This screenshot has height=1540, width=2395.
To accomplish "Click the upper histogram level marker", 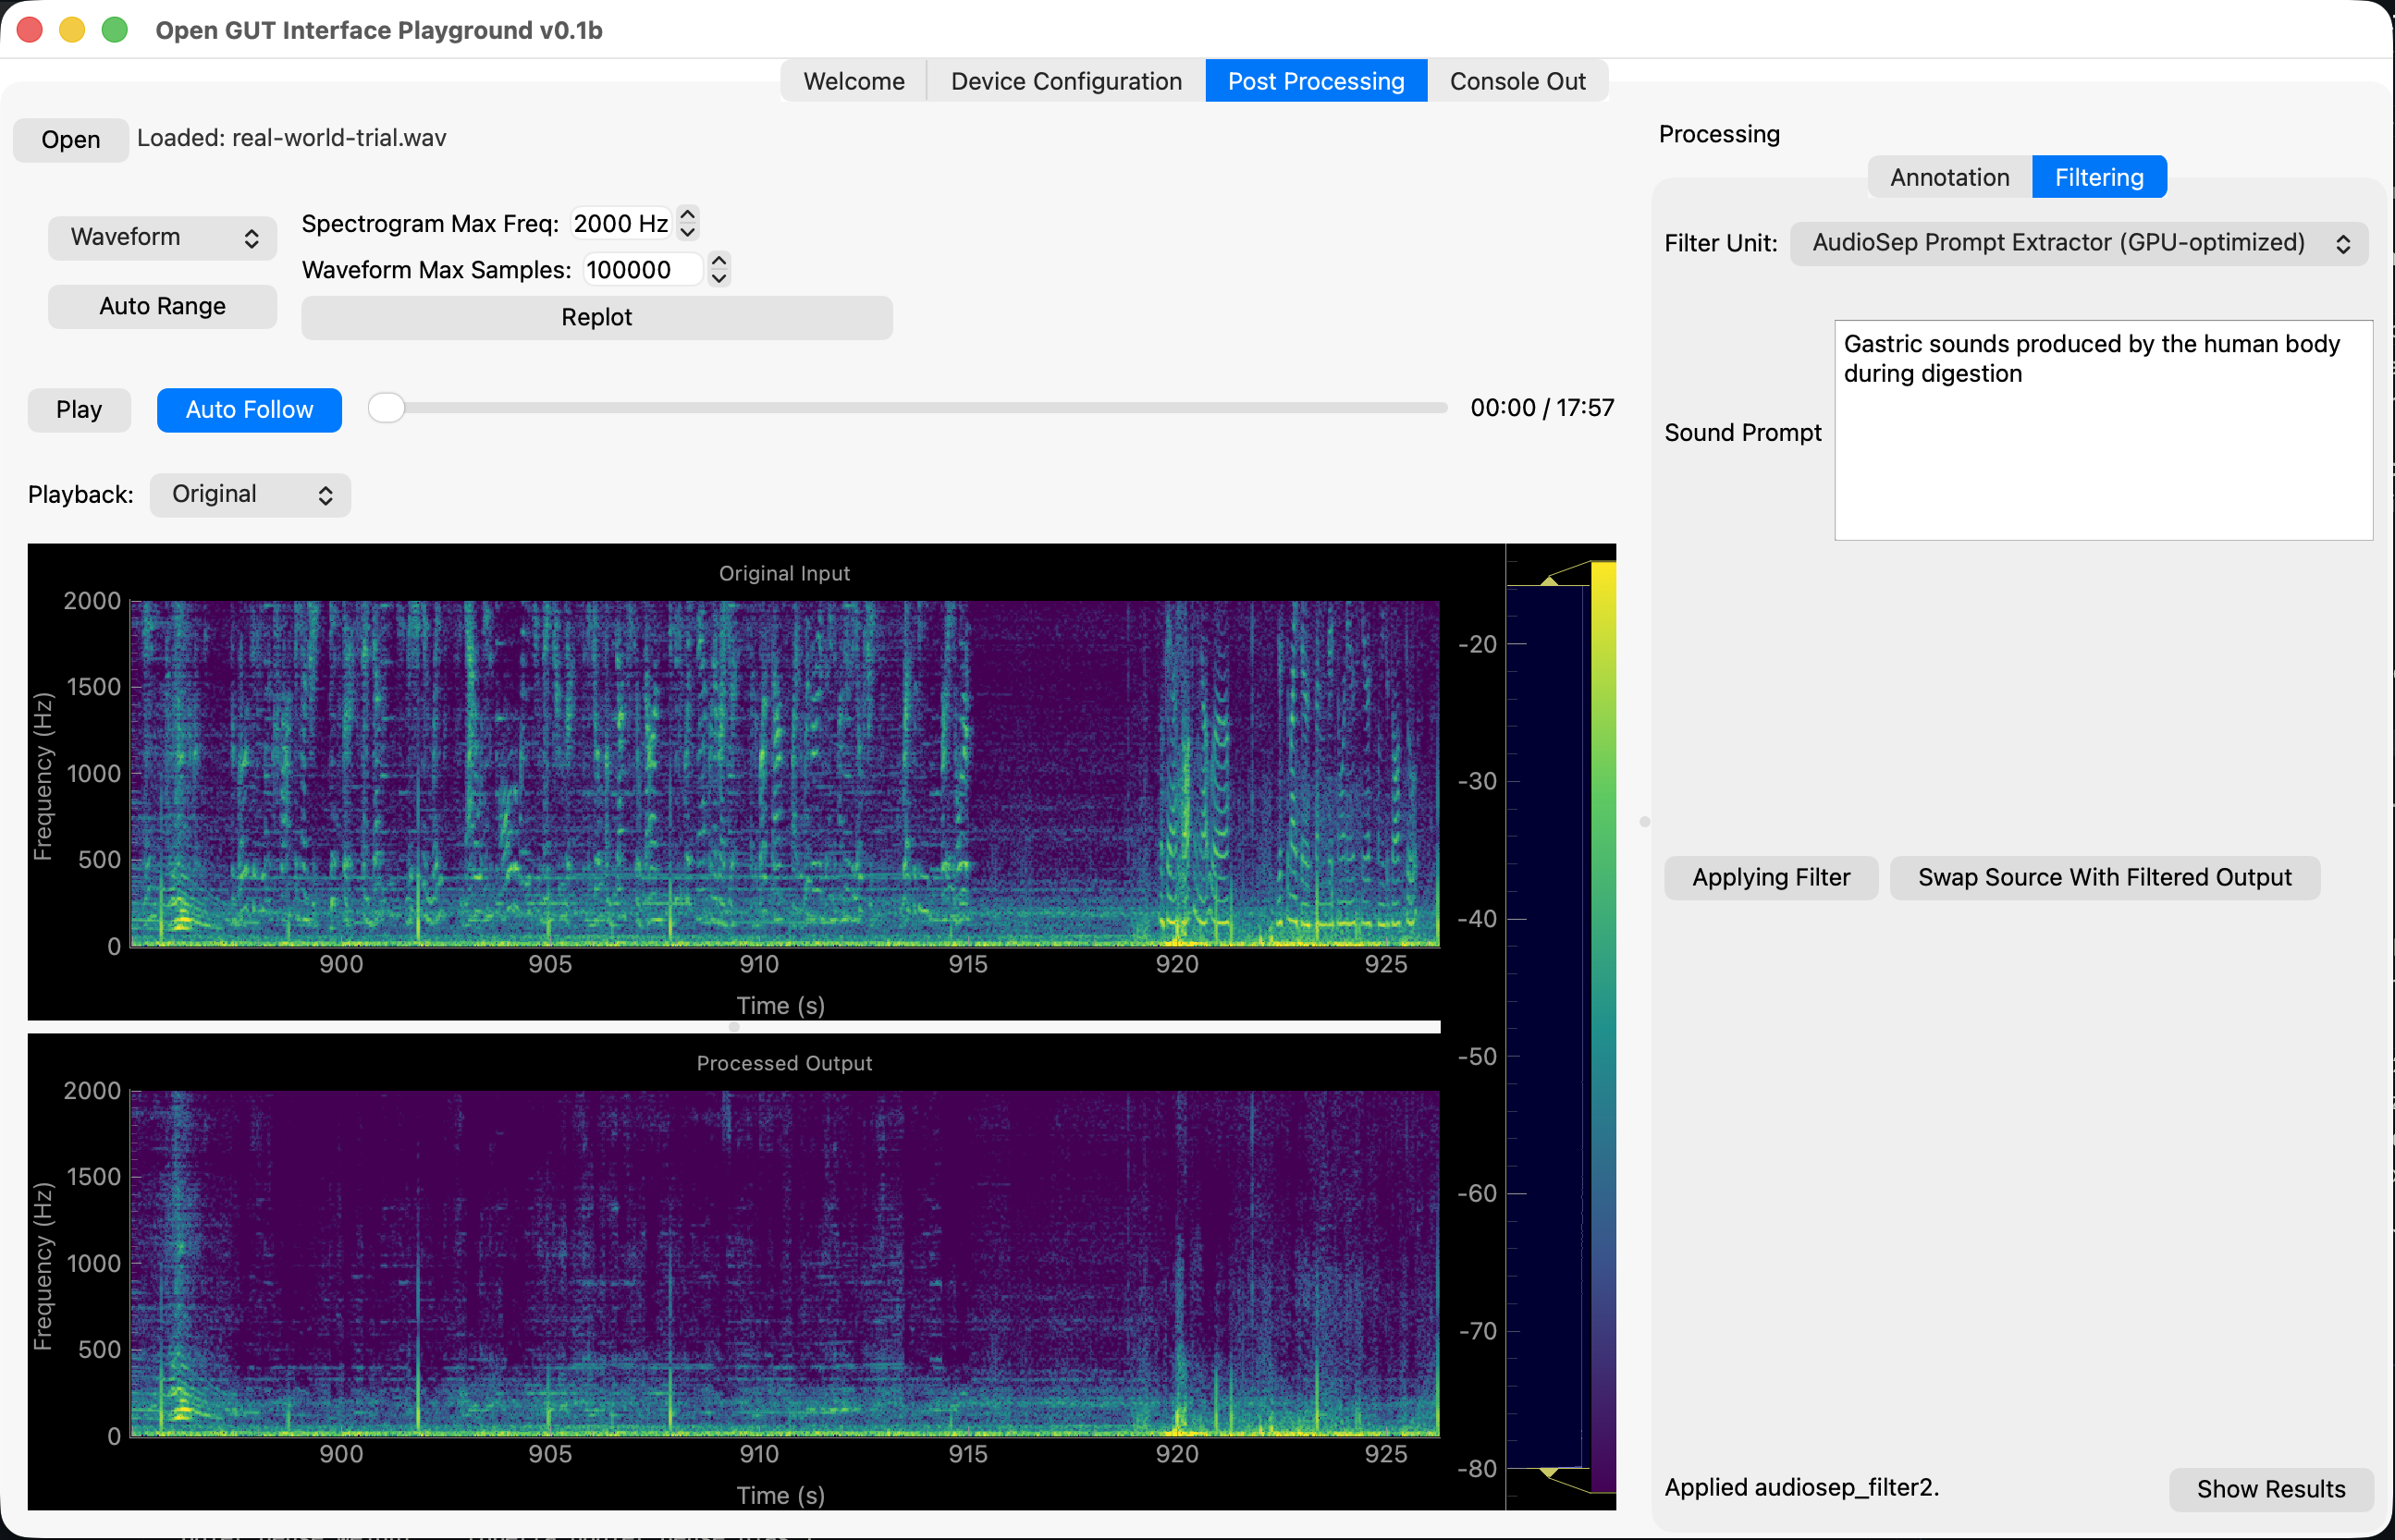I will (1550, 580).
